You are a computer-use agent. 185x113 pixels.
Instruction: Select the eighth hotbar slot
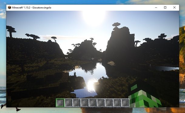pyautogui.click(x=117, y=103)
